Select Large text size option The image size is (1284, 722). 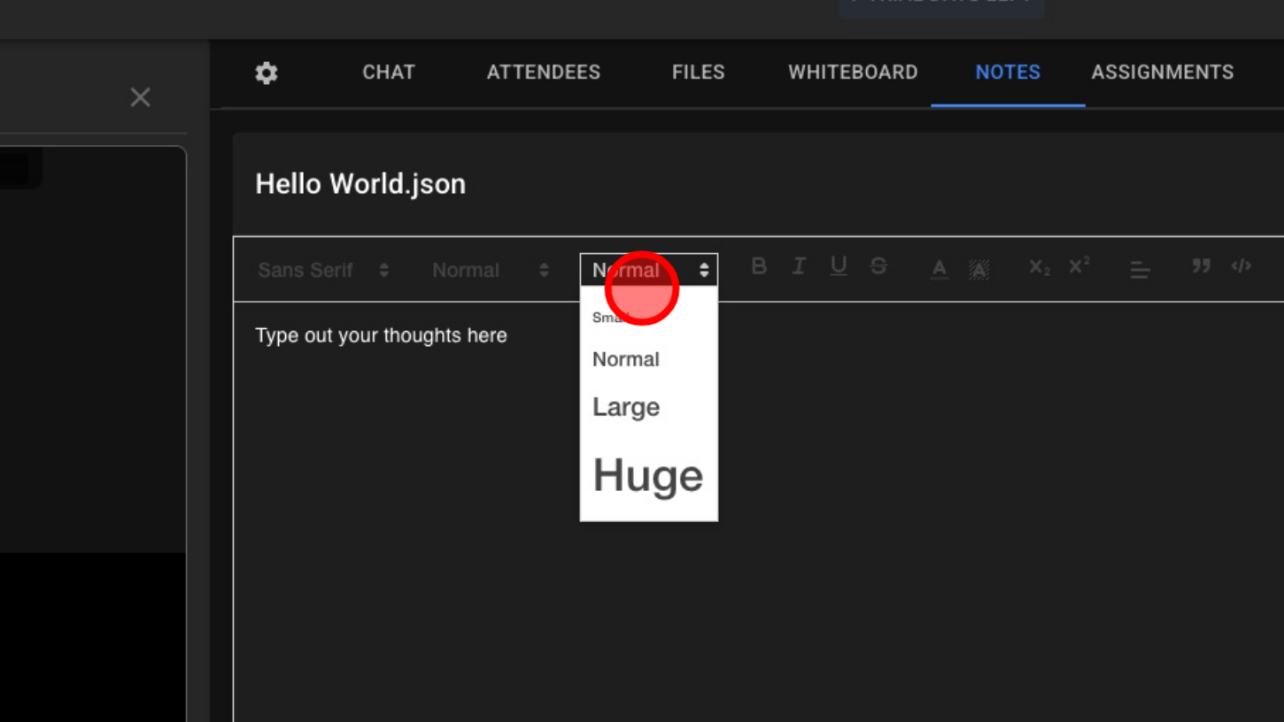coord(626,407)
